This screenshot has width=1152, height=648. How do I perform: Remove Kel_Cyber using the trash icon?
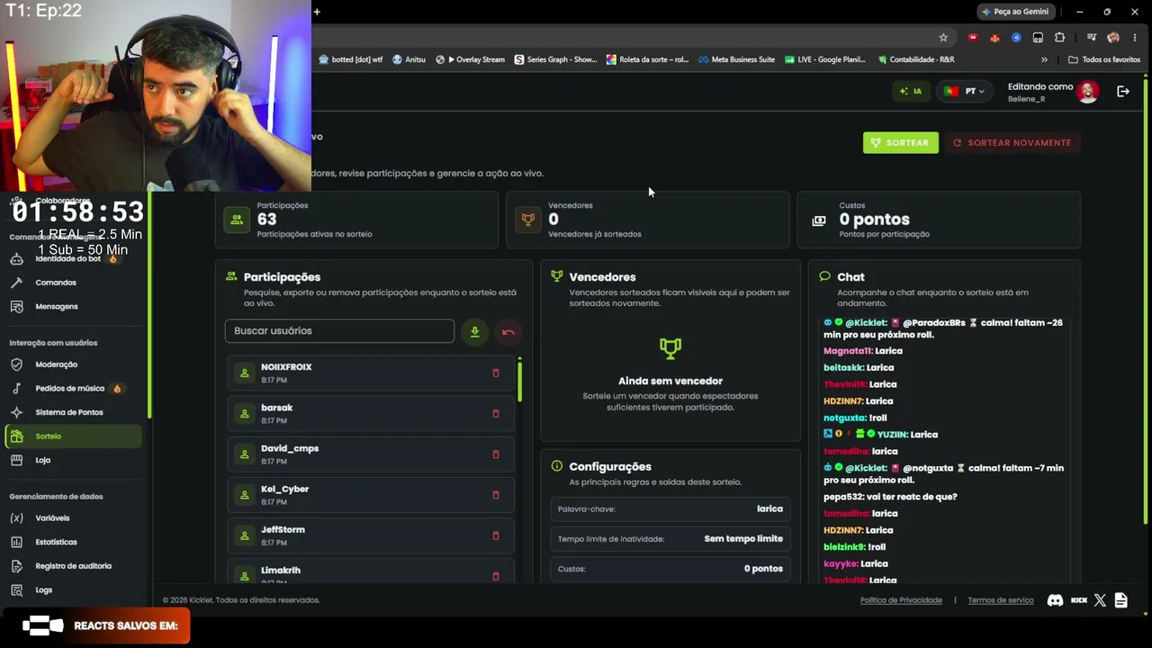pos(495,495)
